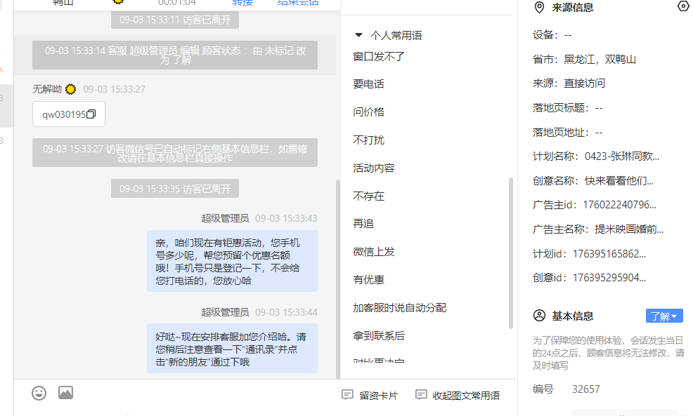Click the 落地页标题 row

tap(567, 107)
